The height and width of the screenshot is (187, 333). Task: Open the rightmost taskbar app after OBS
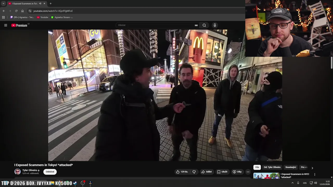90,183
